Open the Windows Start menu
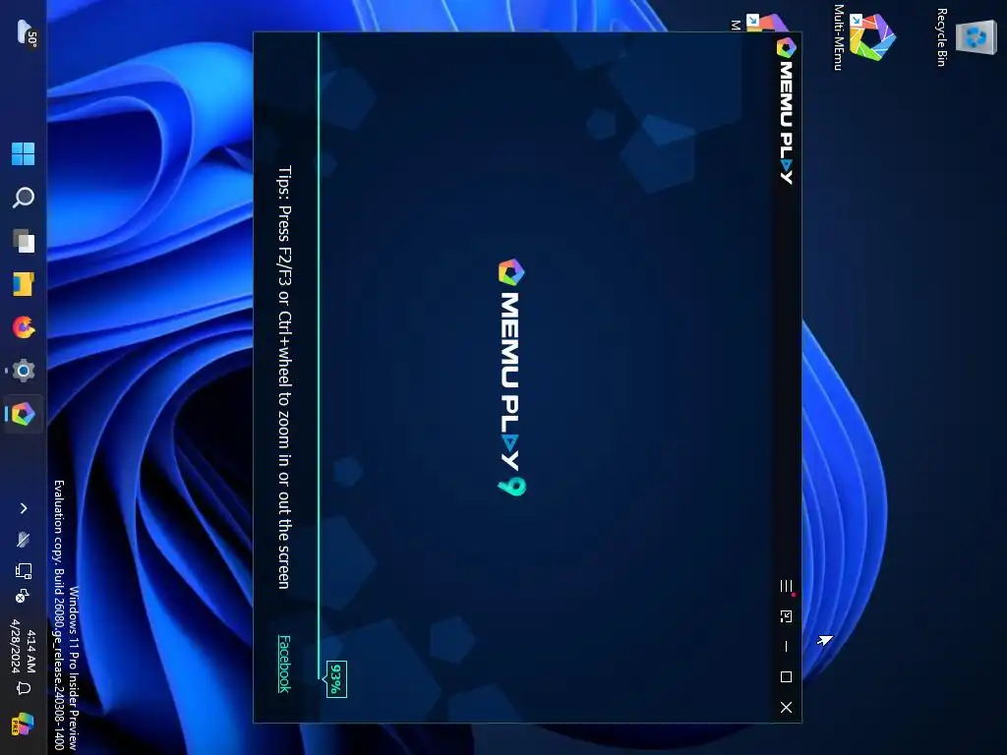Viewport: 1007px width, 755px height. pyautogui.click(x=24, y=154)
